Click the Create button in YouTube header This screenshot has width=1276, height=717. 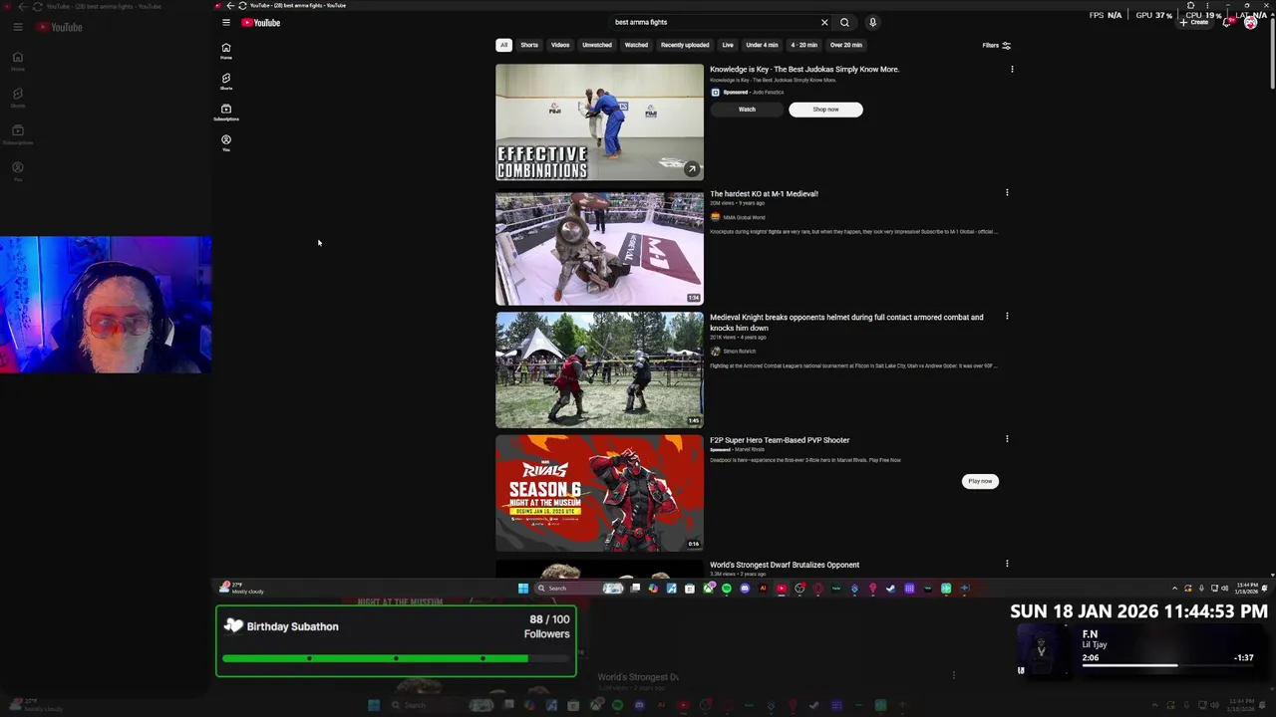click(1194, 22)
